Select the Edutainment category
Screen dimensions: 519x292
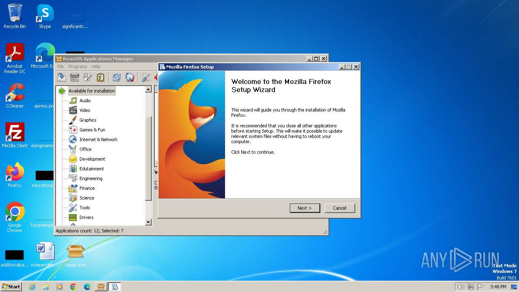[x=92, y=169]
